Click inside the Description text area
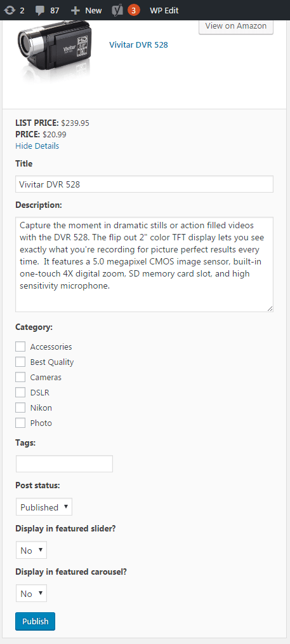The width and height of the screenshot is (290, 644). [x=145, y=264]
